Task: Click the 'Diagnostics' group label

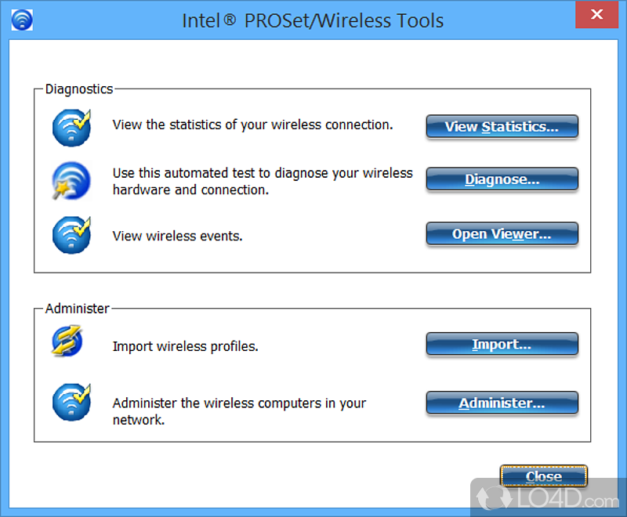Action: click(79, 89)
